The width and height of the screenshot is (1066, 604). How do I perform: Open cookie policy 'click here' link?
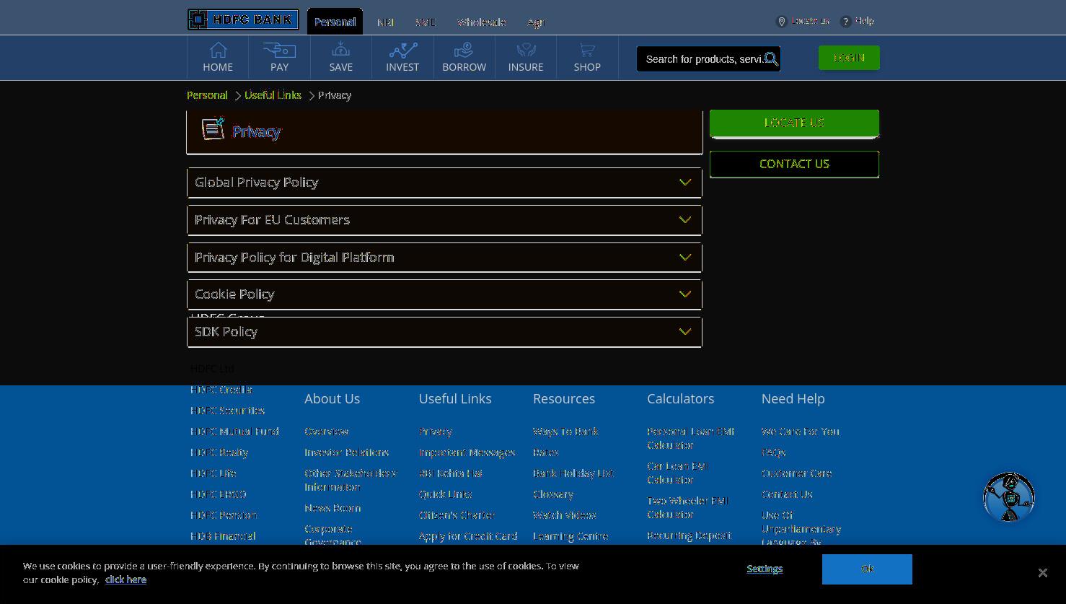tap(125, 579)
